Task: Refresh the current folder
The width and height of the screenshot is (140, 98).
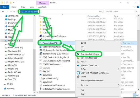Action: coord(103,11)
